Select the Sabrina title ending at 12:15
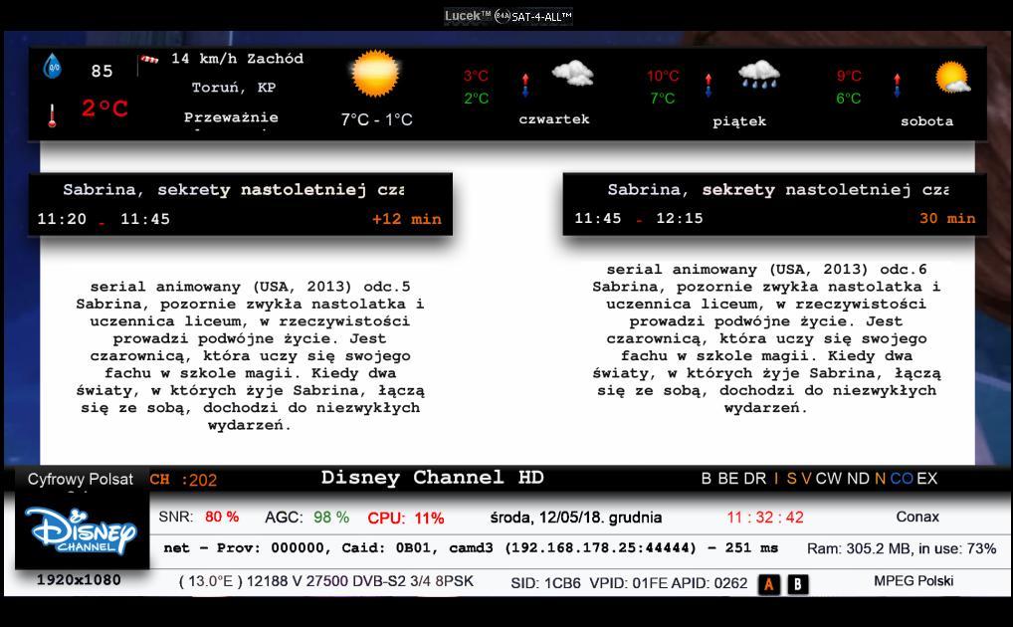Screen dimensions: 1013x627 (x=778, y=190)
